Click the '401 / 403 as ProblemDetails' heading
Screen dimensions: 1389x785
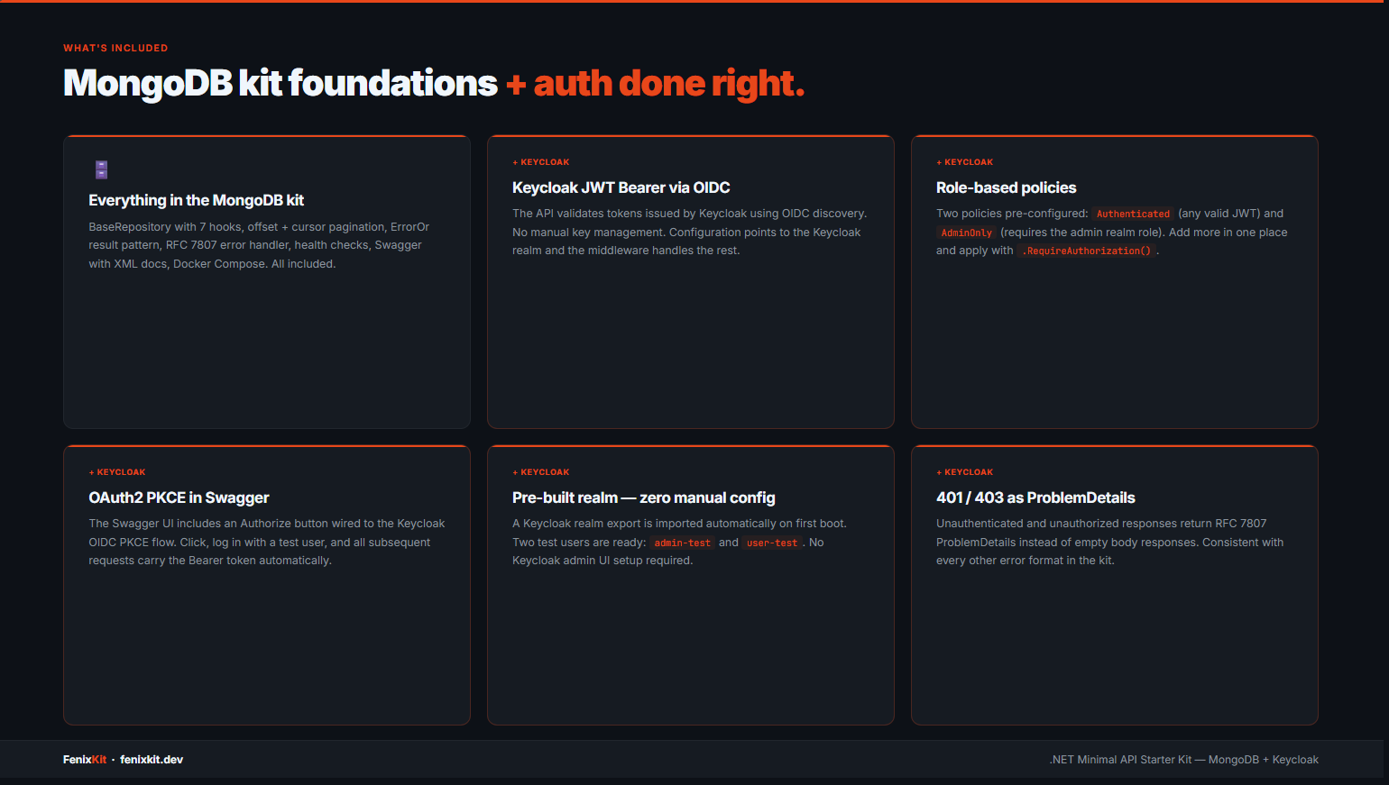tap(1035, 497)
